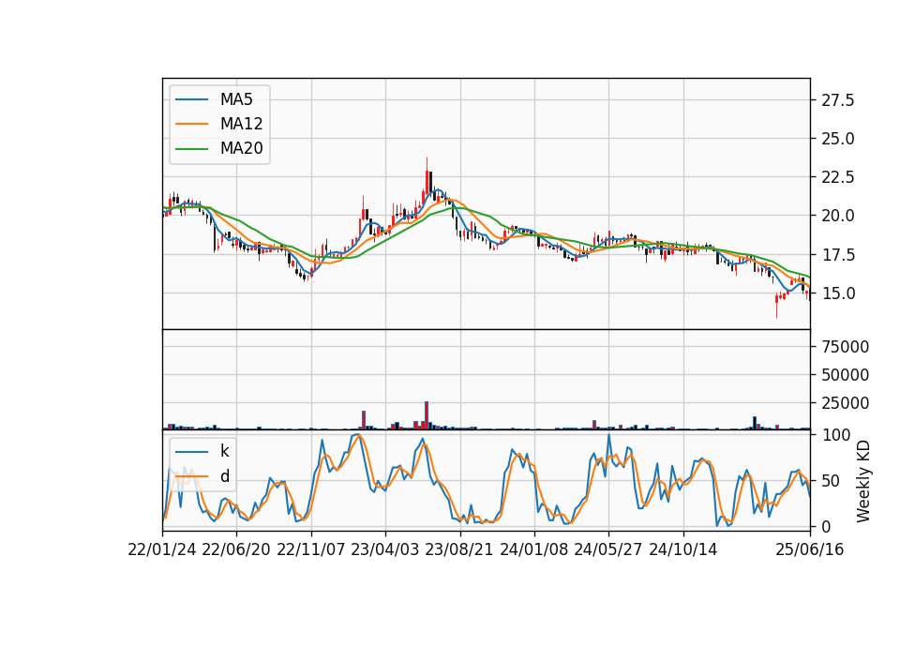Click the 75000 volume axis label
Screen dimensions: 900x647
(845, 347)
